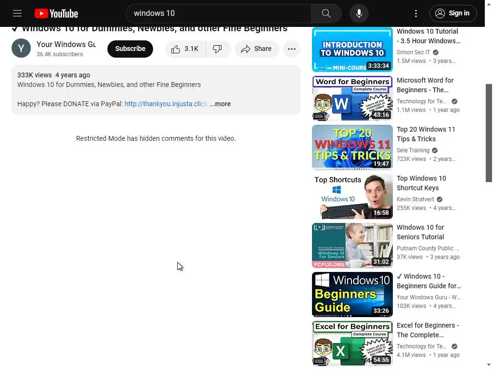
Task: Click verified badge beside Sele Training
Action: [x=435, y=150]
